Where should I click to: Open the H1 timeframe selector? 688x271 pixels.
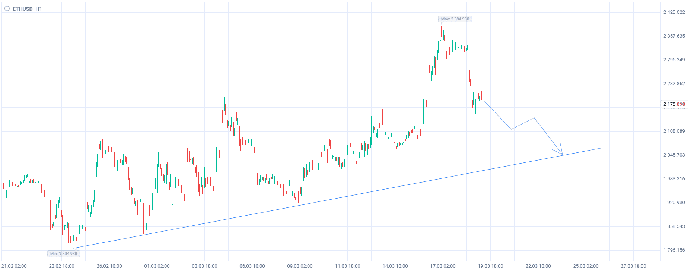point(39,9)
